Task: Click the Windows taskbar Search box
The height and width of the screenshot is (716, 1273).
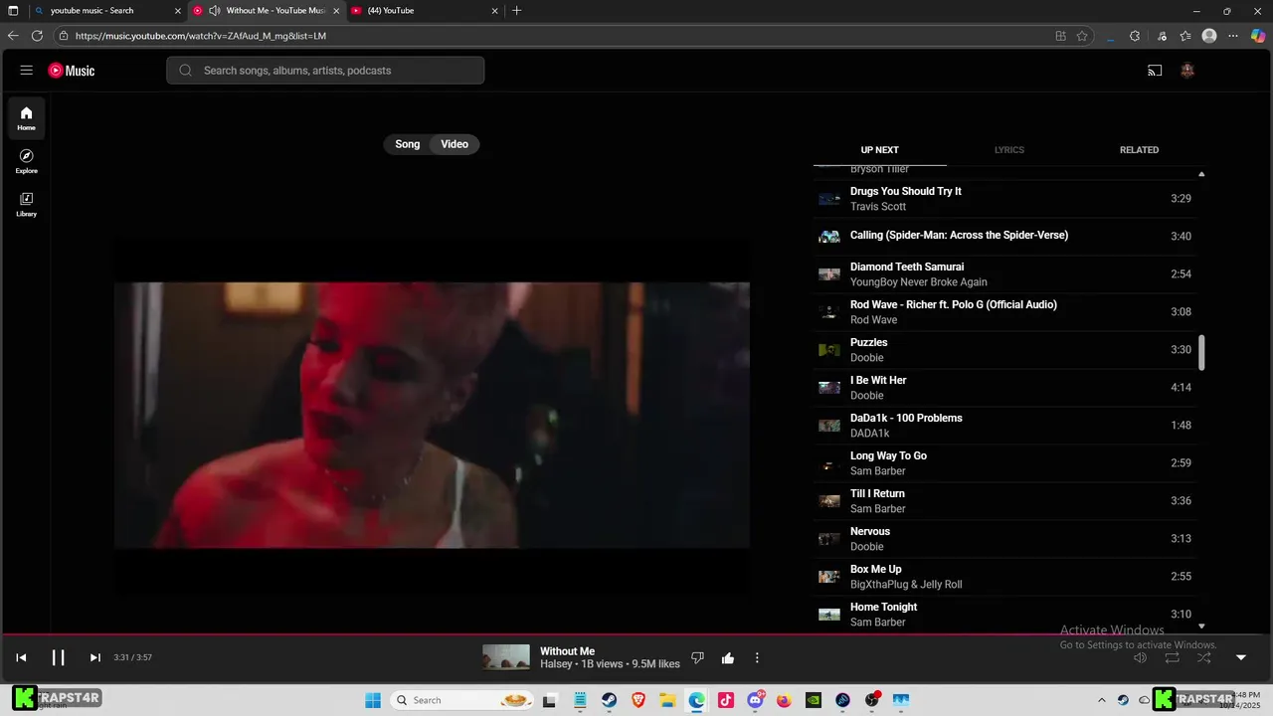Action: 463,700
